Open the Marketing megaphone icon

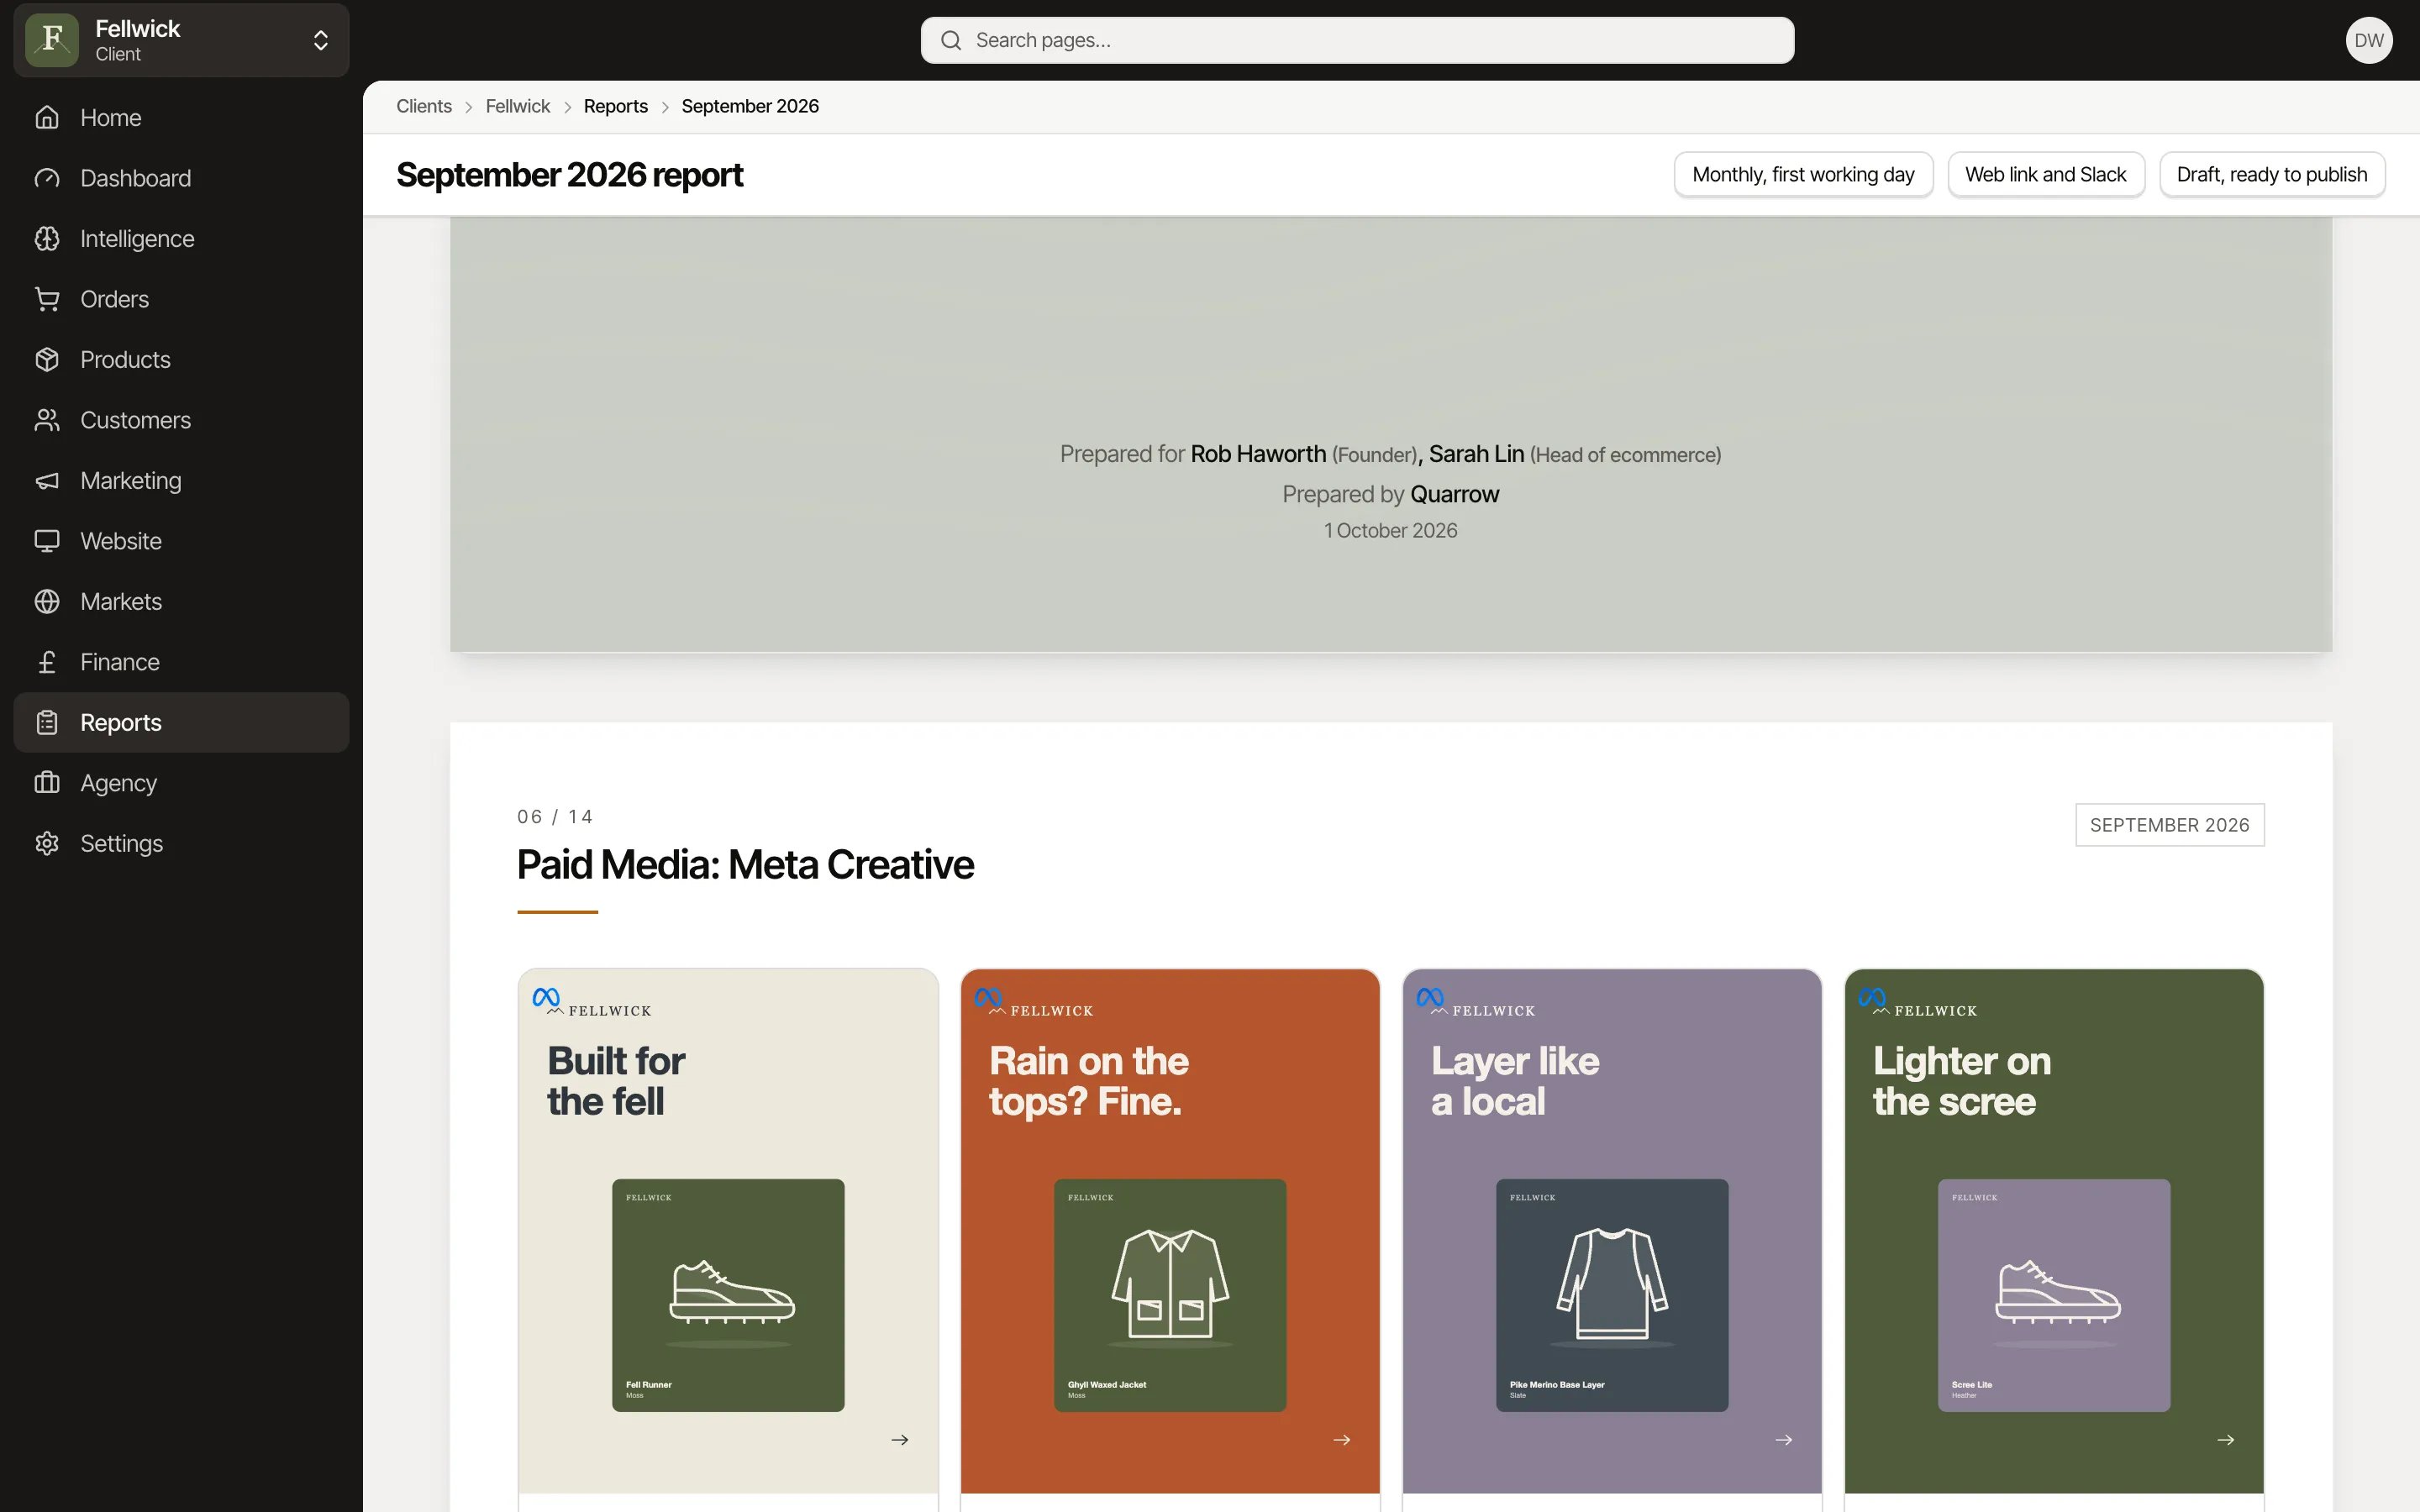(47, 481)
